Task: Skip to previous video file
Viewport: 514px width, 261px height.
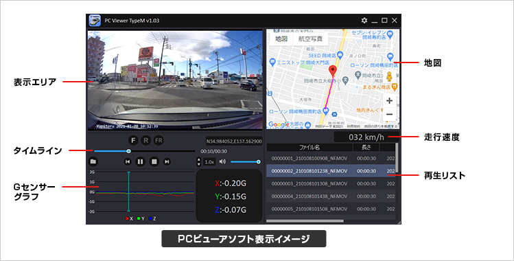Action: coord(128,161)
